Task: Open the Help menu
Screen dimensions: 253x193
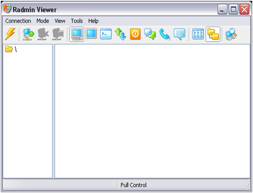Action: pos(93,21)
